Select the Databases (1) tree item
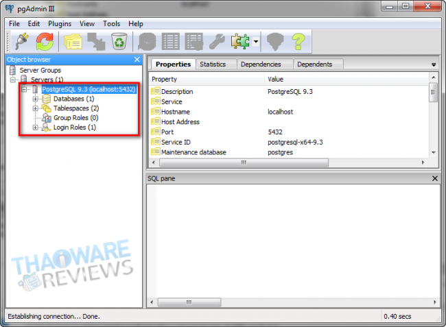Image resolution: width=446 pixels, height=327 pixels. point(73,99)
